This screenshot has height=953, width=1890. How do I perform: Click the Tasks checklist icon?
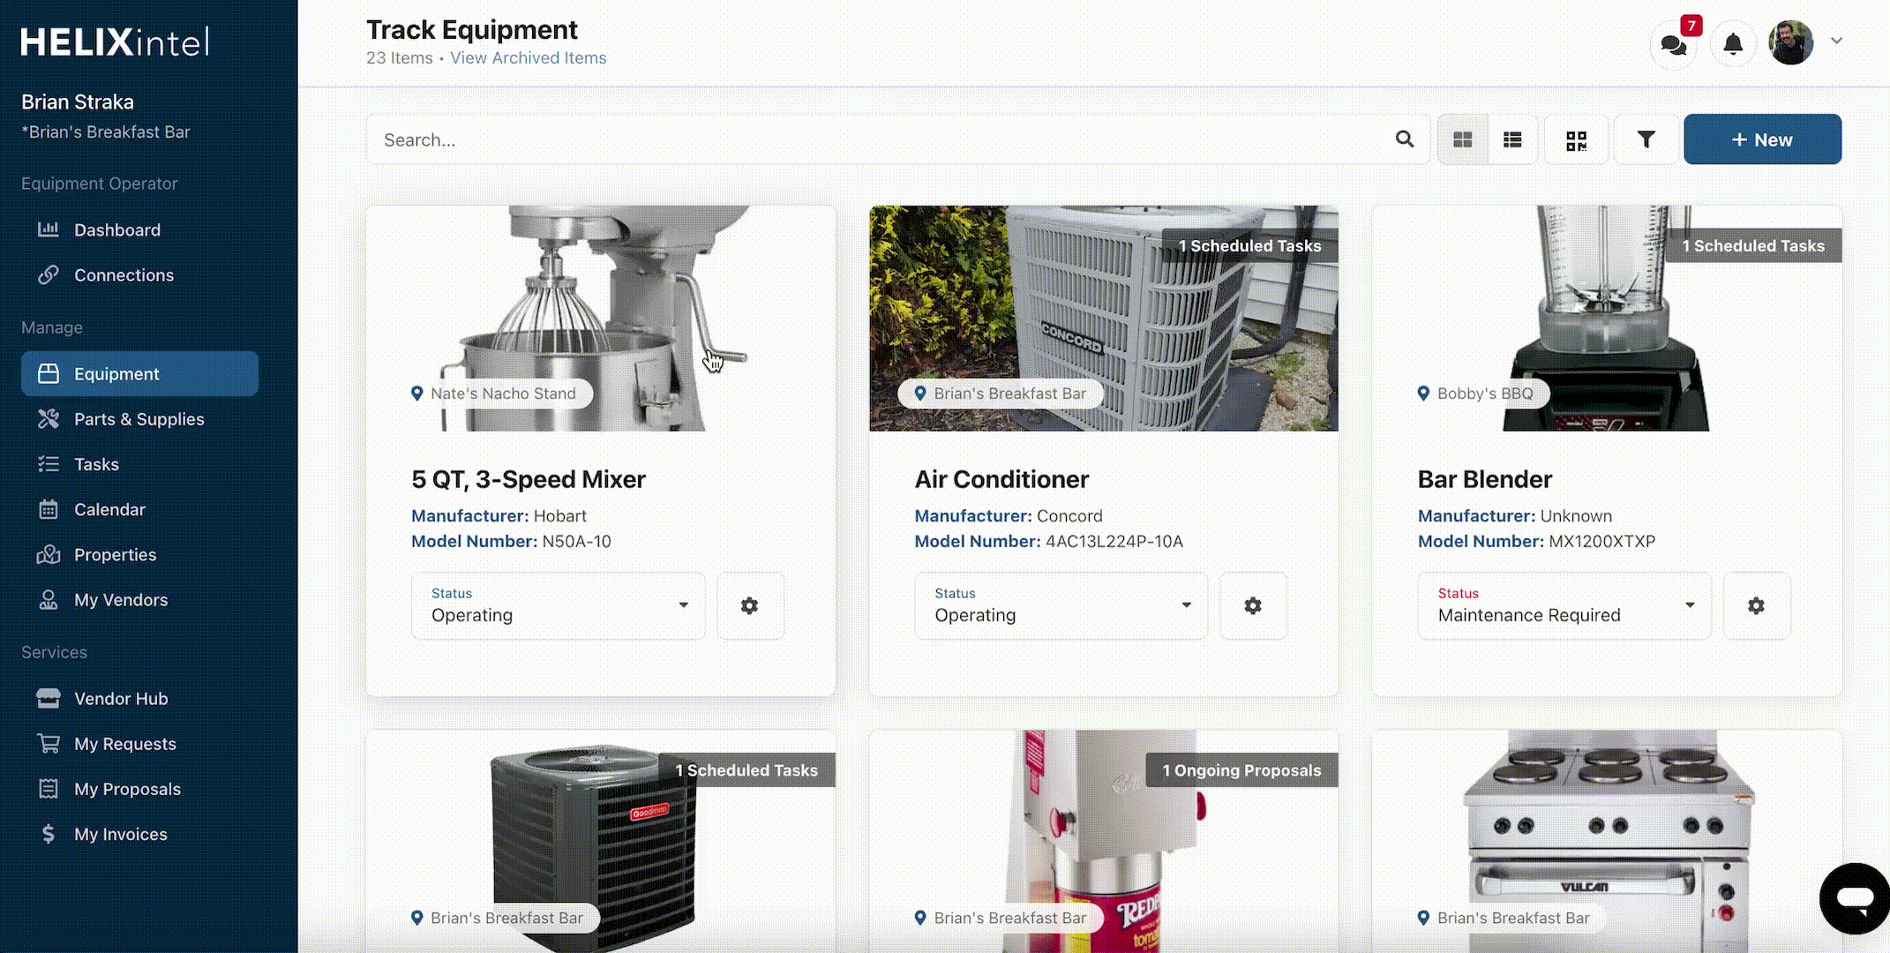tap(48, 464)
